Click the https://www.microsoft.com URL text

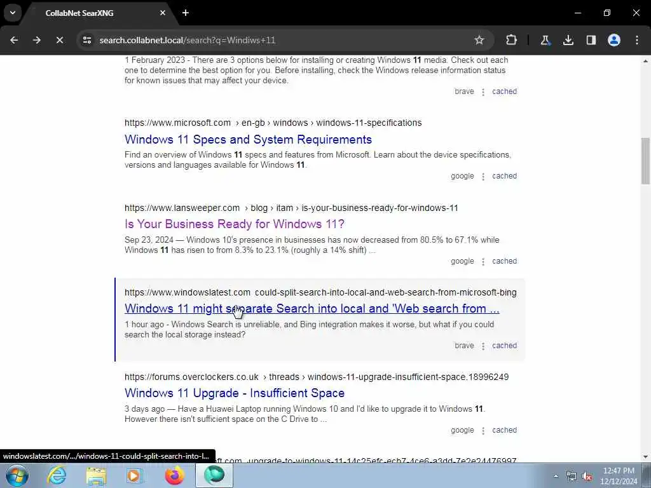pyautogui.click(x=177, y=123)
